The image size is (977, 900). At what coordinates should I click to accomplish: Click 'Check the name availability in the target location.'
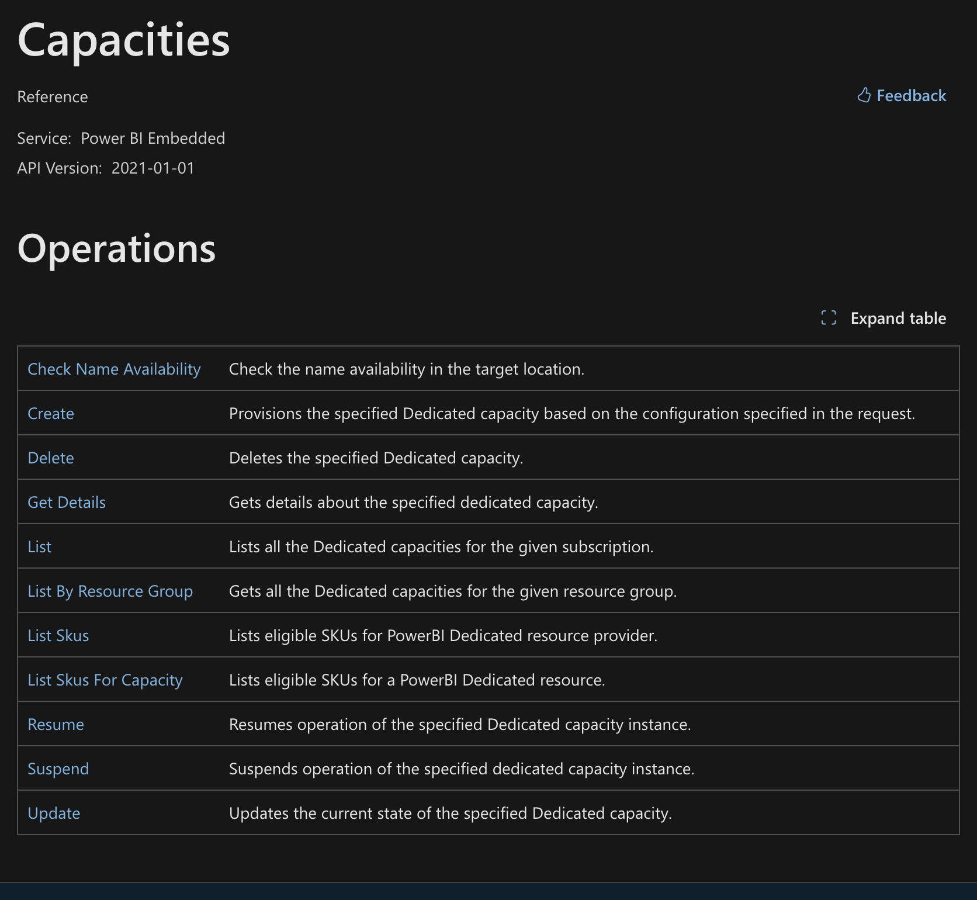point(407,369)
